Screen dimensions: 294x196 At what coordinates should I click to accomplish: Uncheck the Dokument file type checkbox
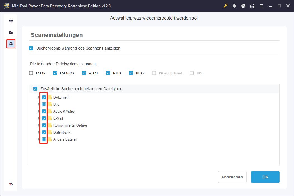pyautogui.click(x=44, y=97)
